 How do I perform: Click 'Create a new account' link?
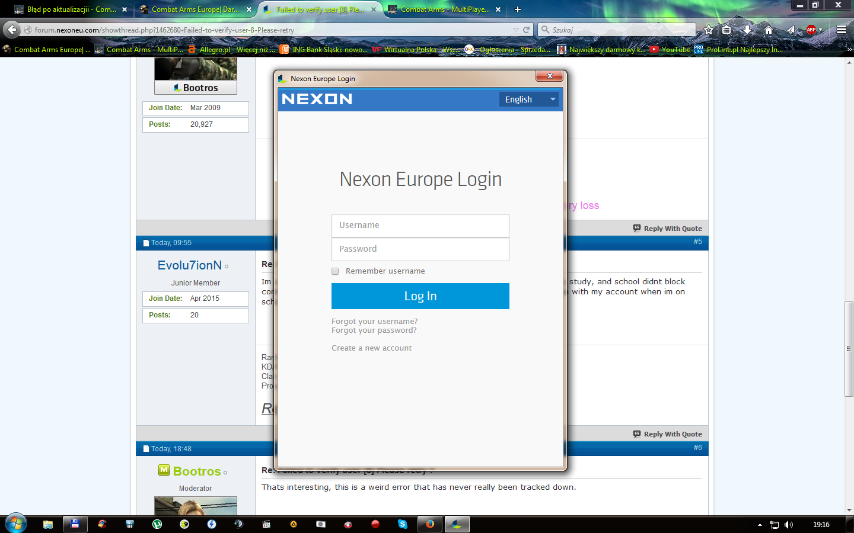tap(371, 348)
